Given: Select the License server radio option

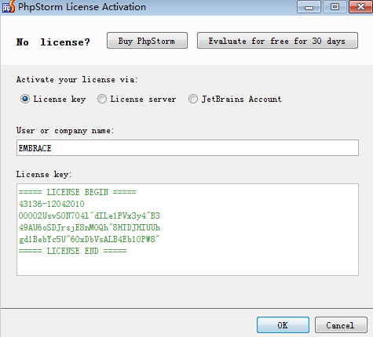Looking at the screenshot, I should click(x=102, y=99).
